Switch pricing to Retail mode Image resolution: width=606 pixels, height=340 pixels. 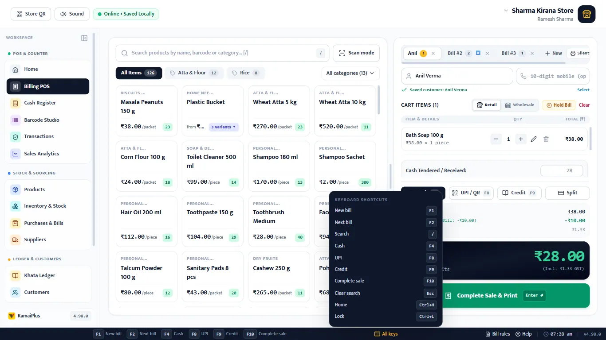tap(487, 105)
